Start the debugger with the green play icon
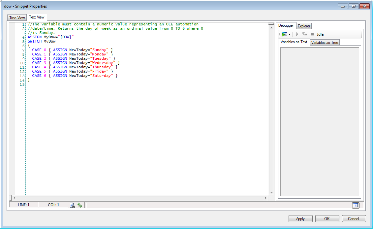This screenshot has height=229, width=373. pyautogui.click(x=284, y=34)
